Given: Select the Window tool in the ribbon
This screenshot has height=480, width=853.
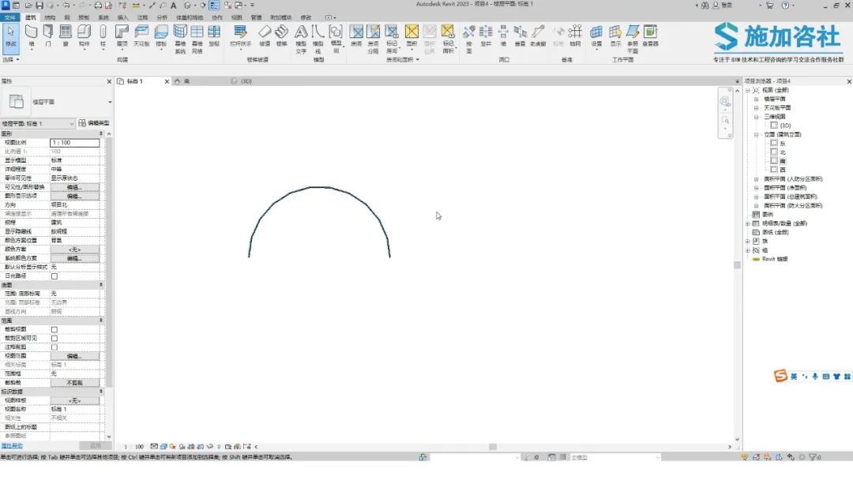Looking at the screenshot, I should [x=66, y=36].
